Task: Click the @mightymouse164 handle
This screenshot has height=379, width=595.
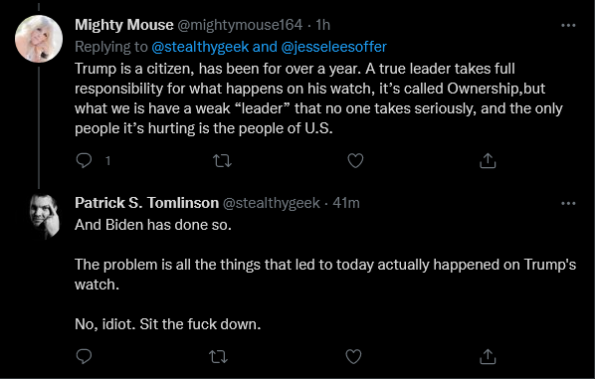Action: pos(240,25)
